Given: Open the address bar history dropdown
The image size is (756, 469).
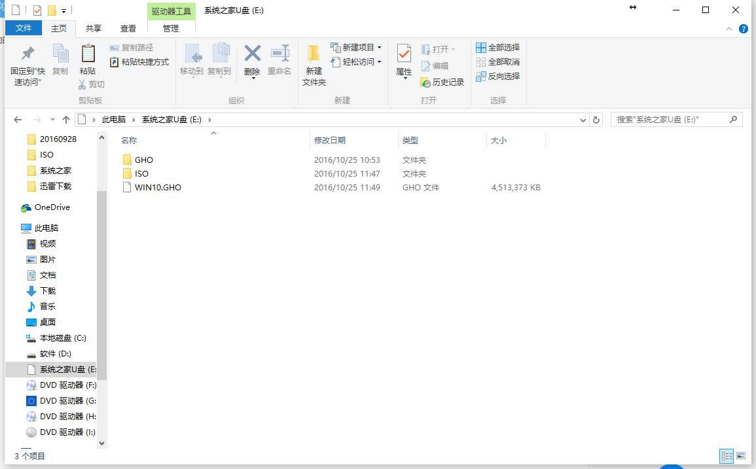Looking at the screenshot, I should 583,120.
